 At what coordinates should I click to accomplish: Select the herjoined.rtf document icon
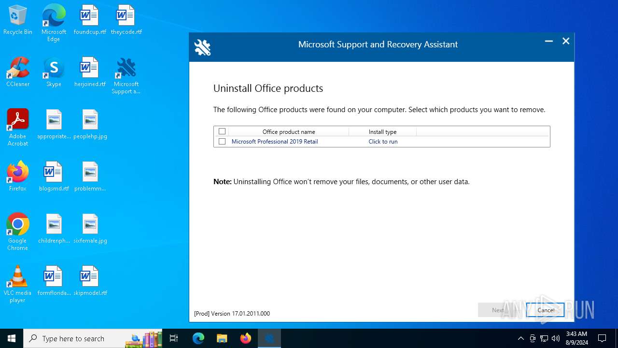(90, 72)
